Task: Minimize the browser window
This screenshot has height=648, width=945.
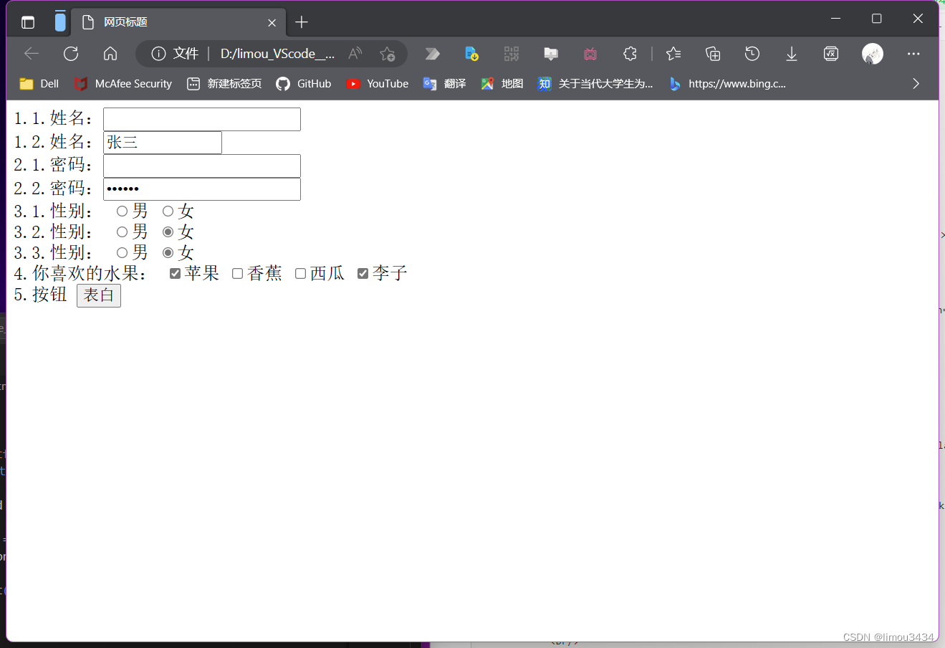Action: (x=835, y=19)
